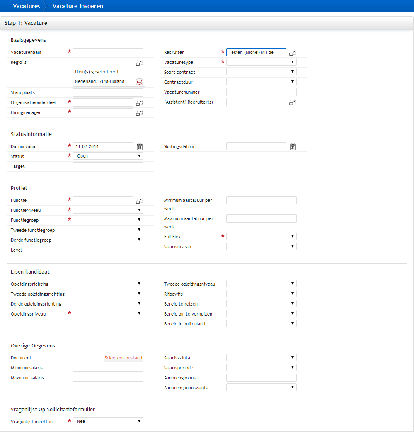Focus the Sluitingsdatum input field
This screenshot has width=414, height=432.
coord(256,147)
